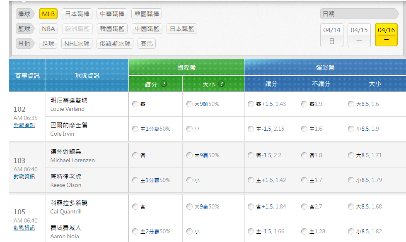The height and width of the screenshot is (242, 406).
Task: Select 小8.5, 1.79 radio option
Action: pyautogui.click(x=351, y=180)
